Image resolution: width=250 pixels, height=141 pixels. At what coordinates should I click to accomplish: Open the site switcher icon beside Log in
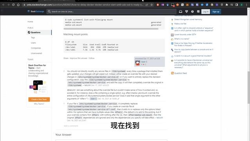(198, 11)
